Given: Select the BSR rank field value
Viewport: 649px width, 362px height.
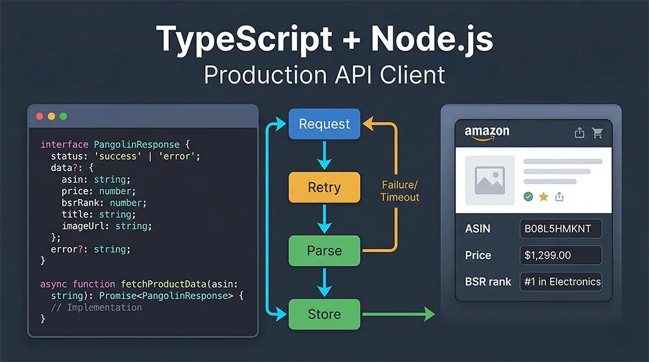Looking at the screenshot, I should point(561,282).
